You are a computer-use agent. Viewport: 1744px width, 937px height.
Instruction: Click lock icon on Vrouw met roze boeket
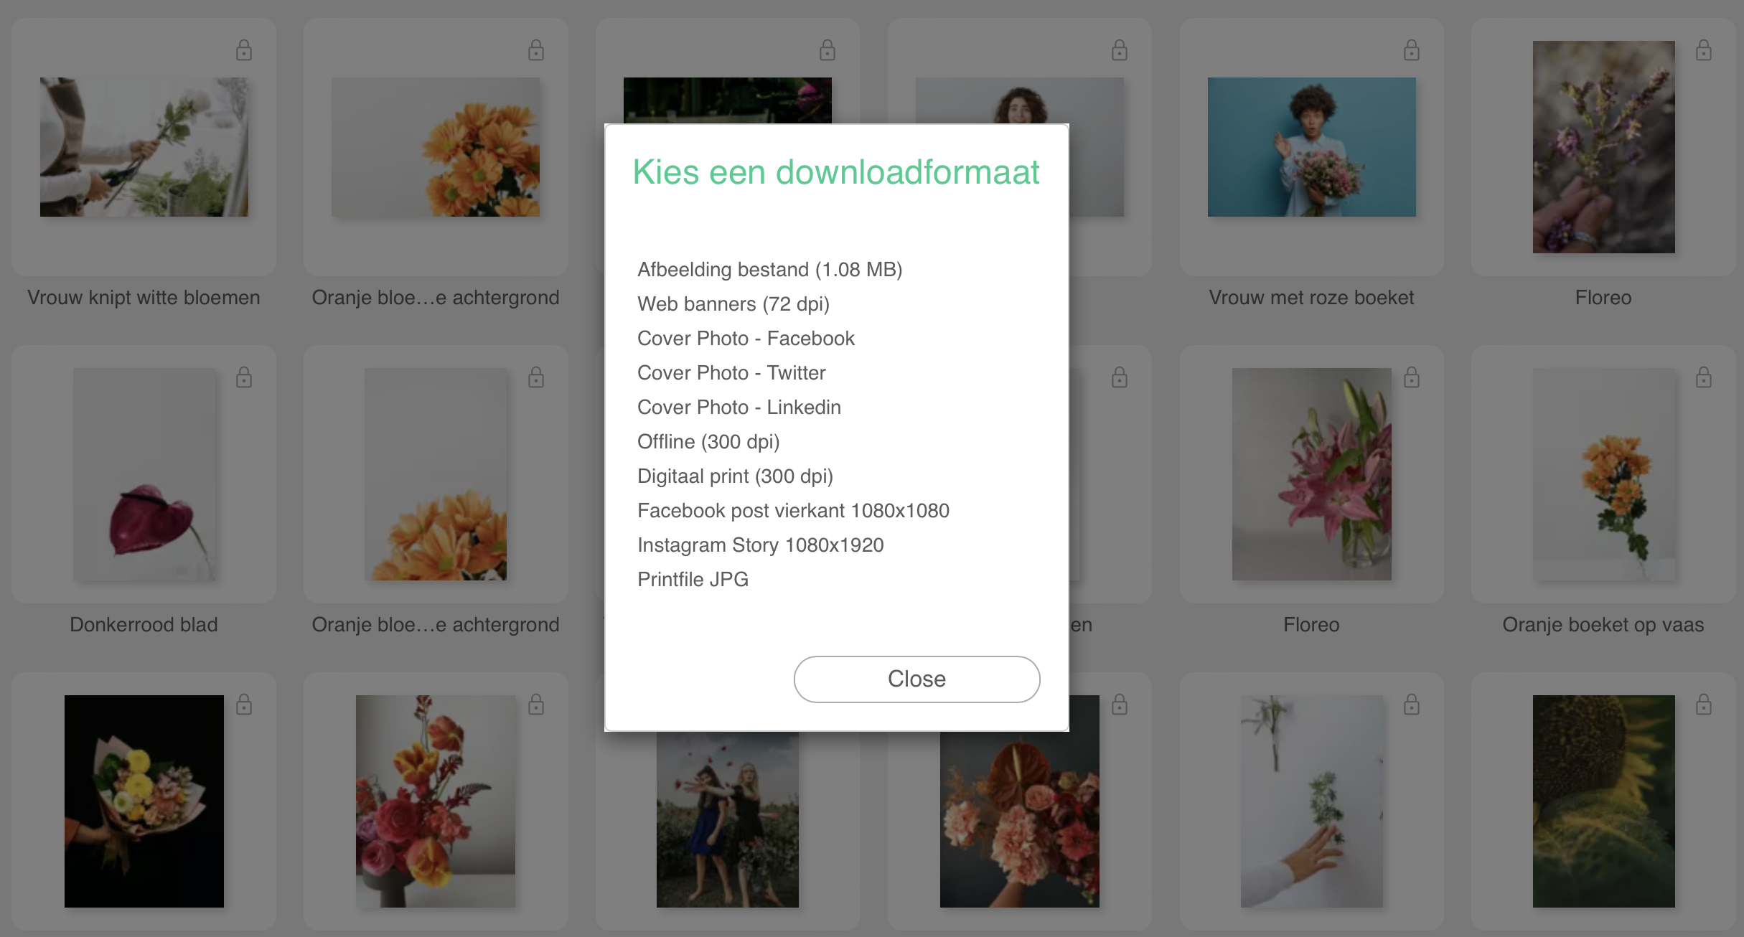[x=1412, y=50]
